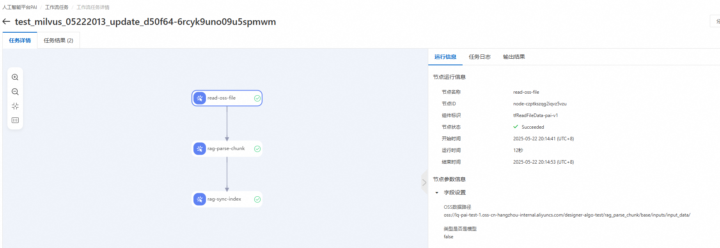Click the 节点ID field label
720x248 pixels.
[x=449, y=104]
